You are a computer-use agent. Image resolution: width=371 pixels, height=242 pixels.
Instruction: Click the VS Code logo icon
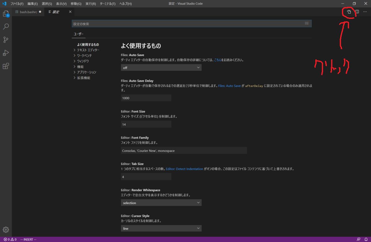(4, 4)
